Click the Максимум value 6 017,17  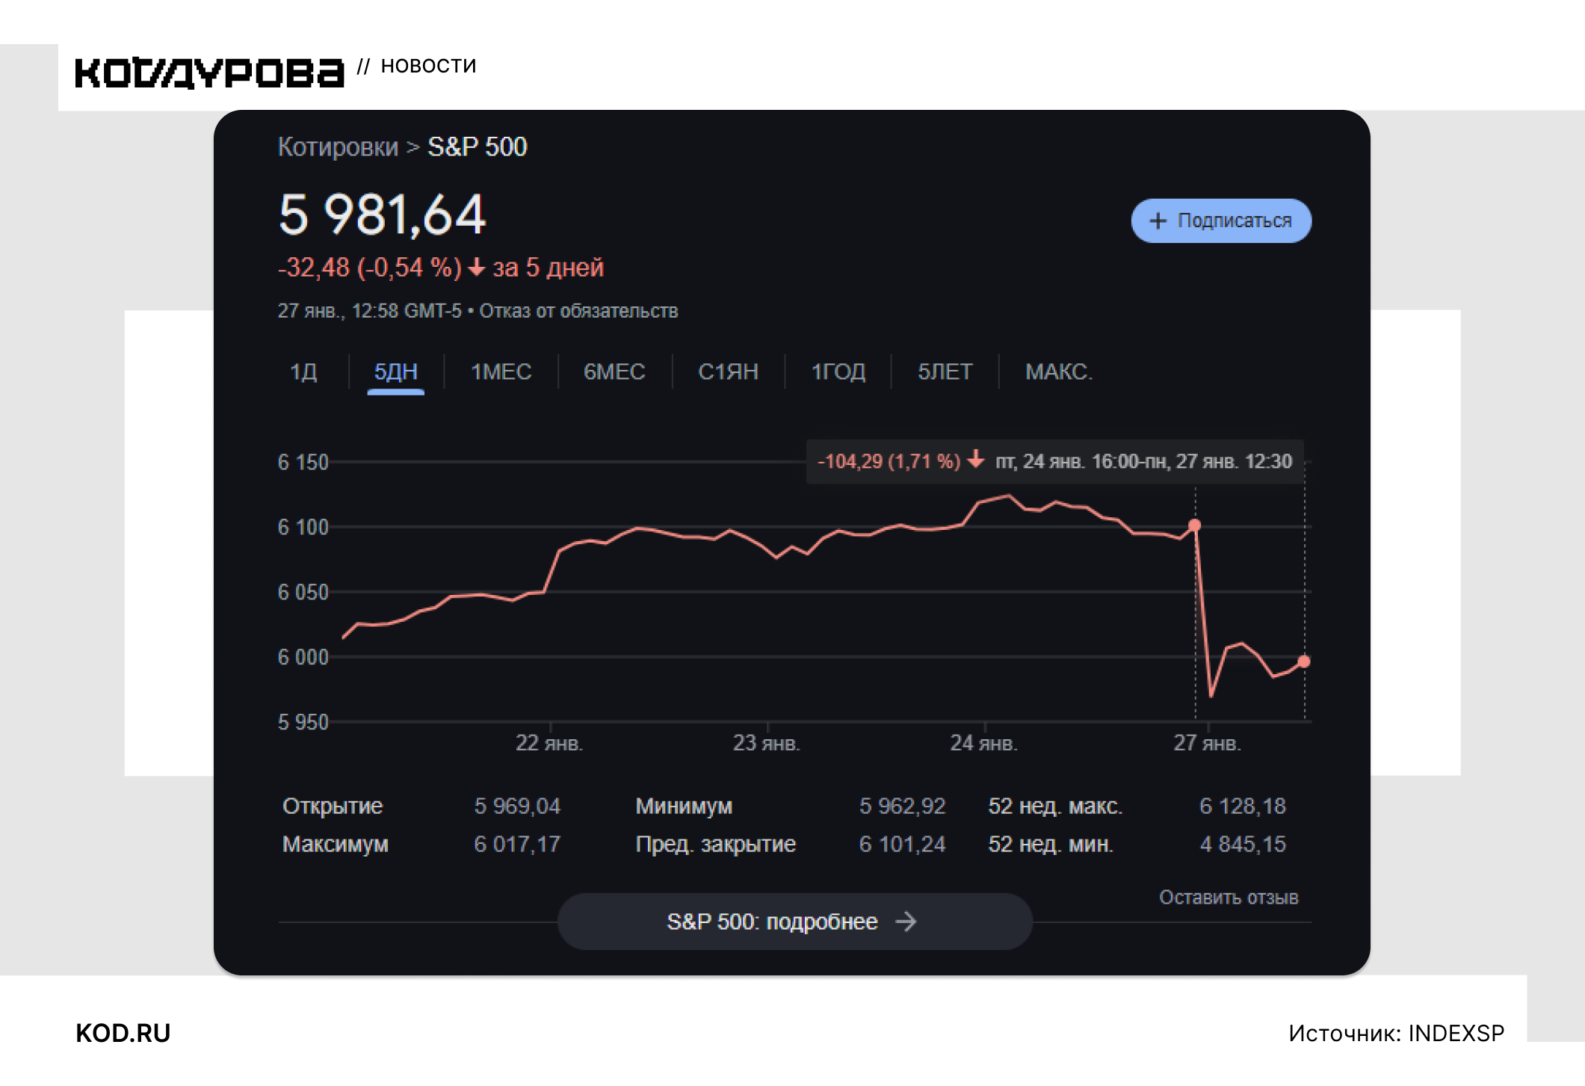pyautogui.click(x=517, y=844)
